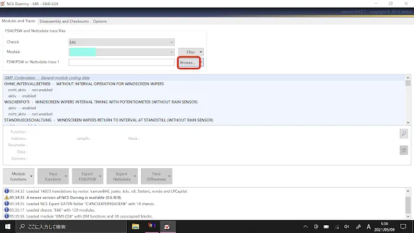Expand the Export Nettodata dropdown arrow
Image resolution: width=414 pixels, height=233 pixels.
(x=135, y=176)
